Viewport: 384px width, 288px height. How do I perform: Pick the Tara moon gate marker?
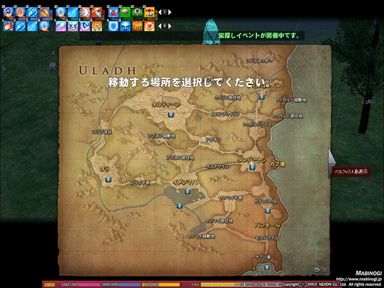coord(109,180)
